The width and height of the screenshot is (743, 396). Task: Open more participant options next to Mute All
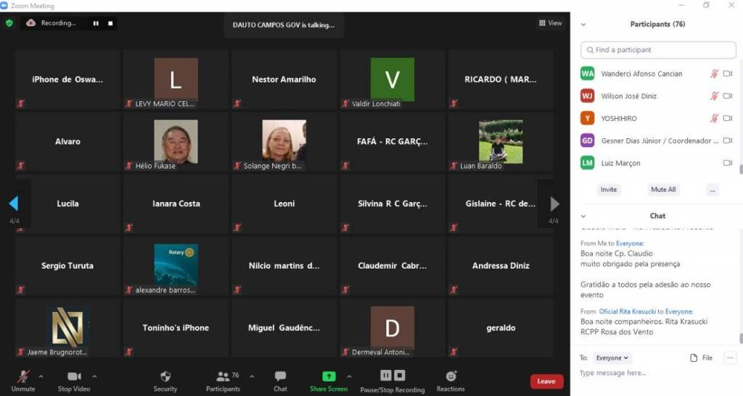click(x=713, y=190)
